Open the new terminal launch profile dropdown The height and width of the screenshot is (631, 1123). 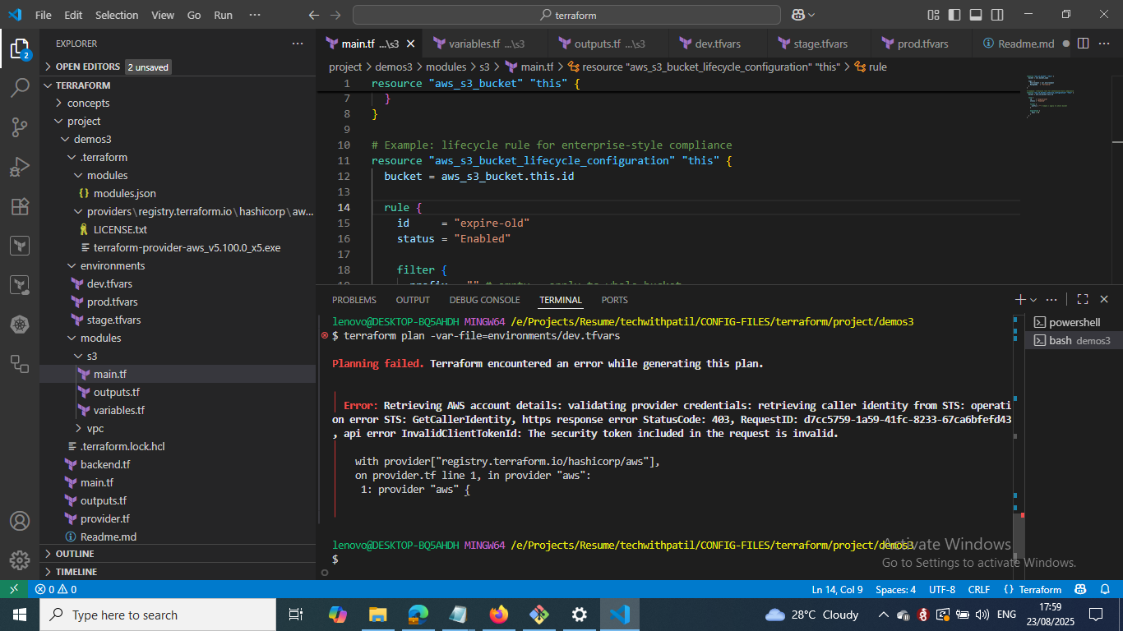click(x=1033, y=300)
